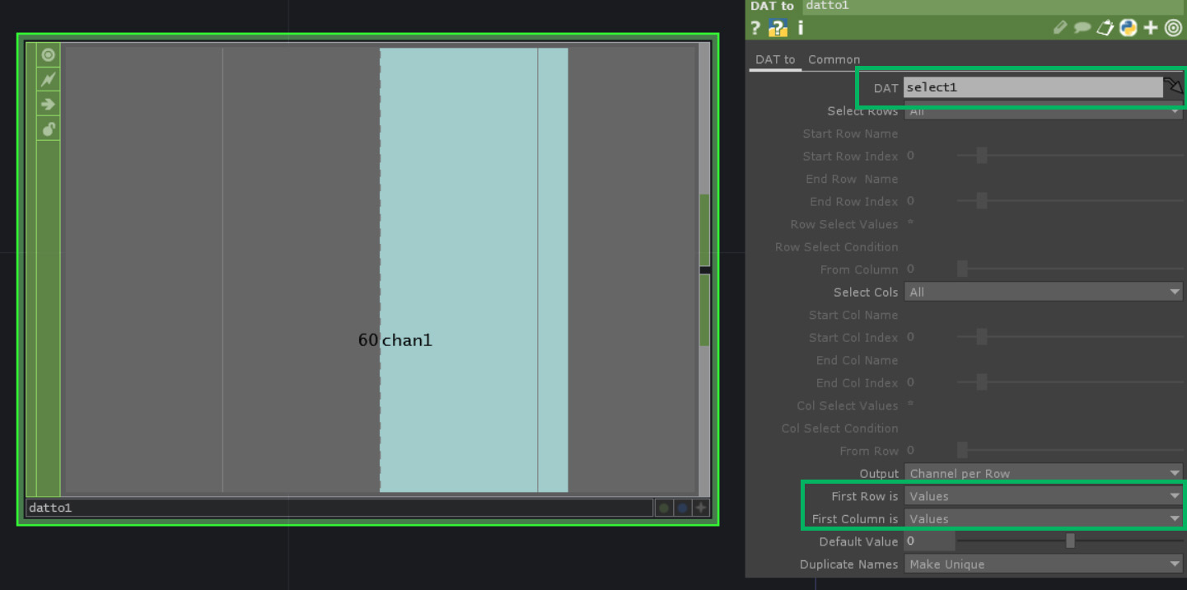Click the From Row slider
This screenshot has height=590, width=1187.
[x=1069, y=450]
